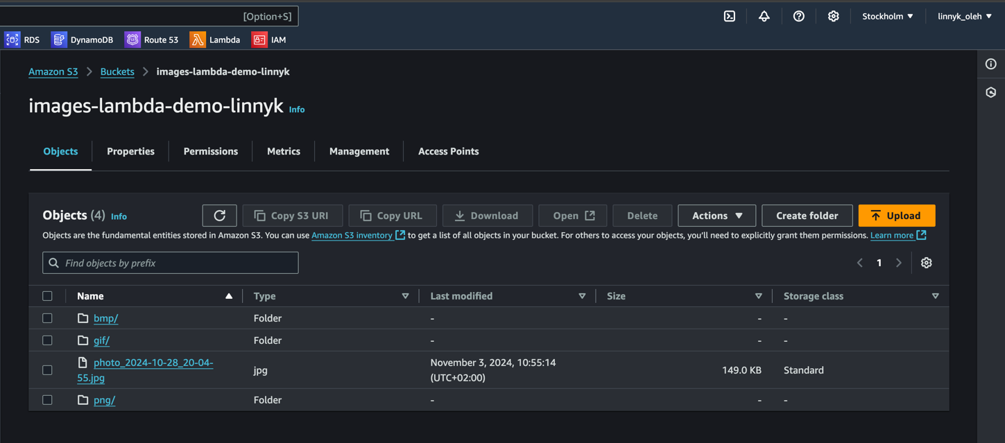Open the linnyk_oleh account menu
Viewport: 1005px width, 443px height.
(x=965, y=16)
